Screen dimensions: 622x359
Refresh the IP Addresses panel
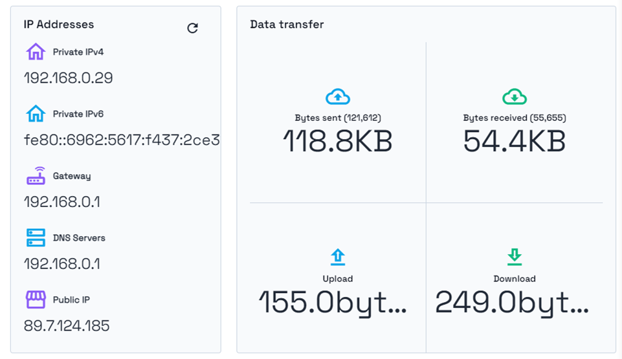[192, 28]
